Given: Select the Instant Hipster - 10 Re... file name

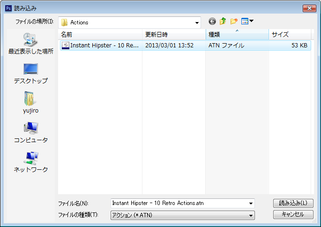Looking at the screenshot, I should pyautogui.click(x=105, y=45).
